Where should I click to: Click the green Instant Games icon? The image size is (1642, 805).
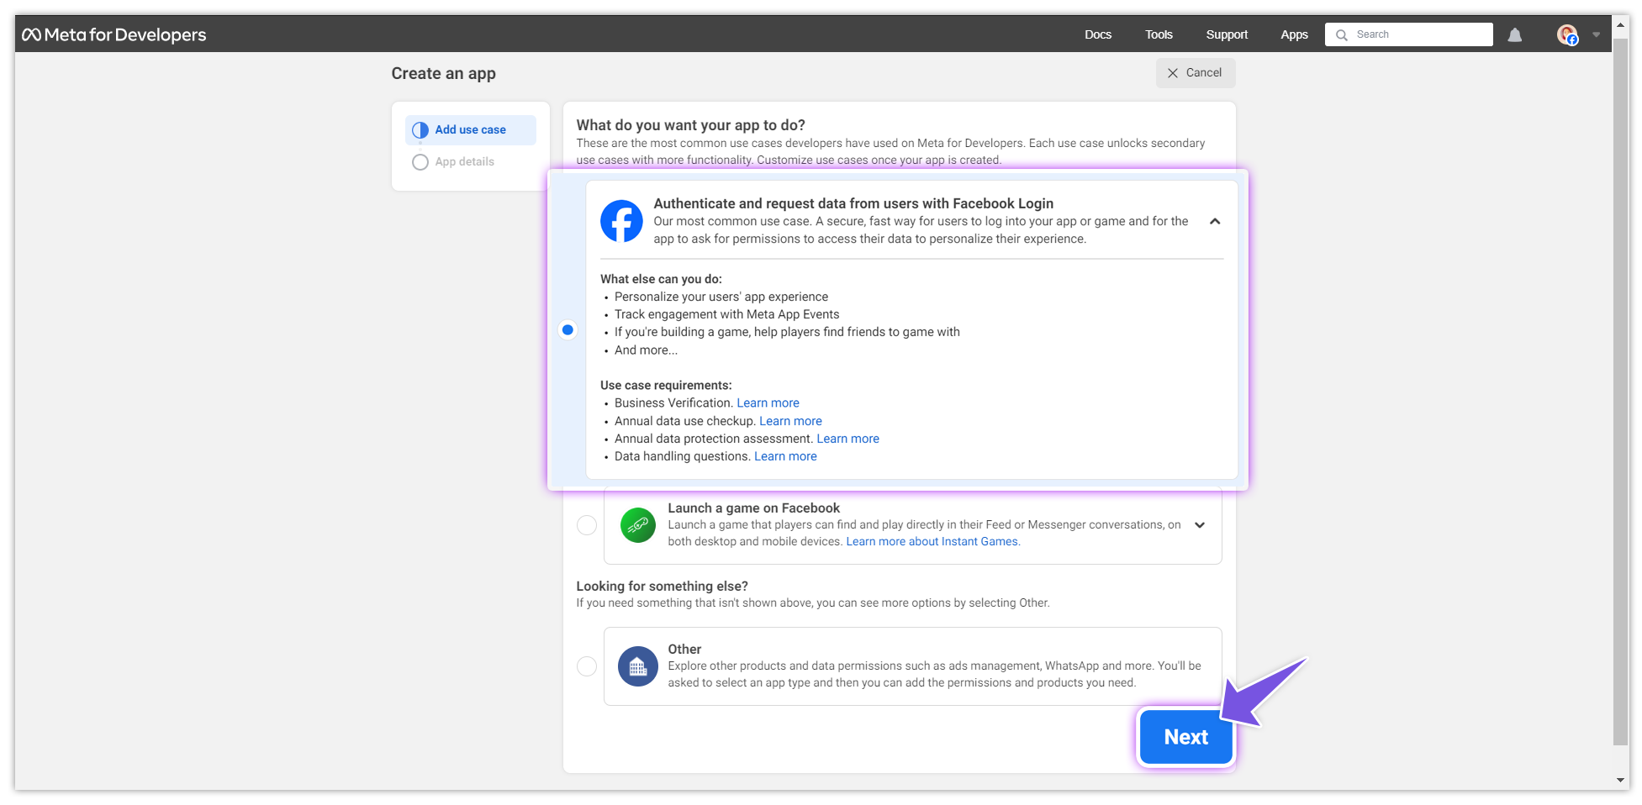coord(637,524)
